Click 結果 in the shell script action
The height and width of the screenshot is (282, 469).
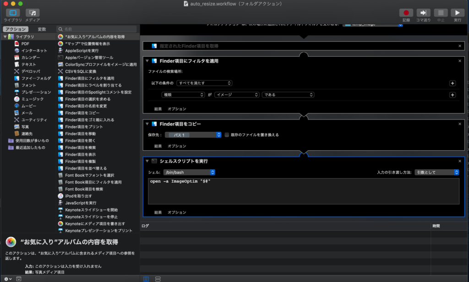(x=158, y=212)
